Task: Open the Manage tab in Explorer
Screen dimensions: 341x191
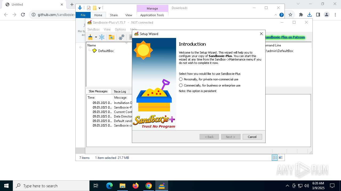Action: click(x=152, y=8)
